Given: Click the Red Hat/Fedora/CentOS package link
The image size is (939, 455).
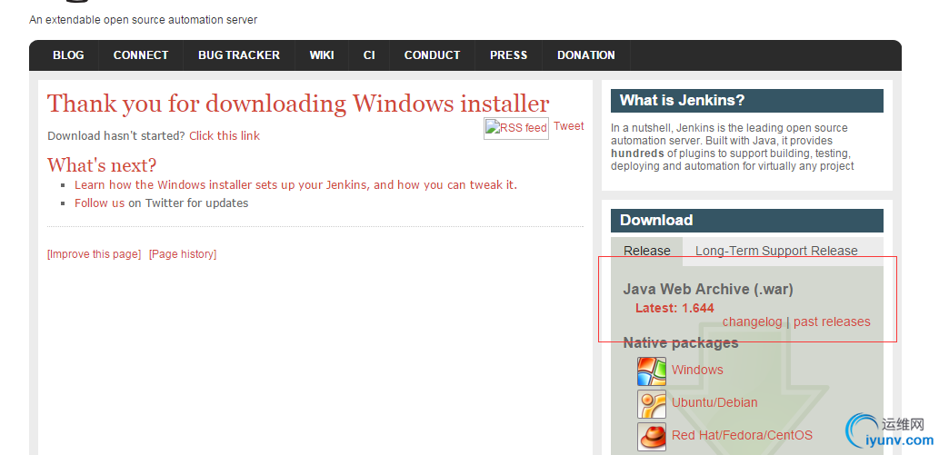Looking at the screenshot, I should (742, 435).
